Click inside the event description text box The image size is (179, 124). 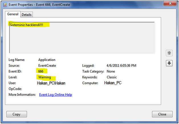(x=82, y=37)
